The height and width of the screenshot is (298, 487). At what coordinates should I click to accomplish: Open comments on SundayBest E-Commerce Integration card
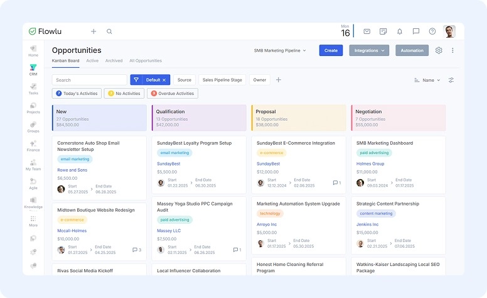[336, 183]
